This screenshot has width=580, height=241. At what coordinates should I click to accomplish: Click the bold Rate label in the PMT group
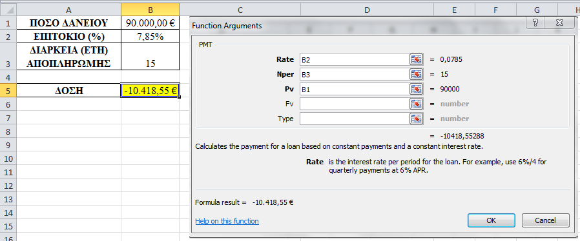click(285, 59)
